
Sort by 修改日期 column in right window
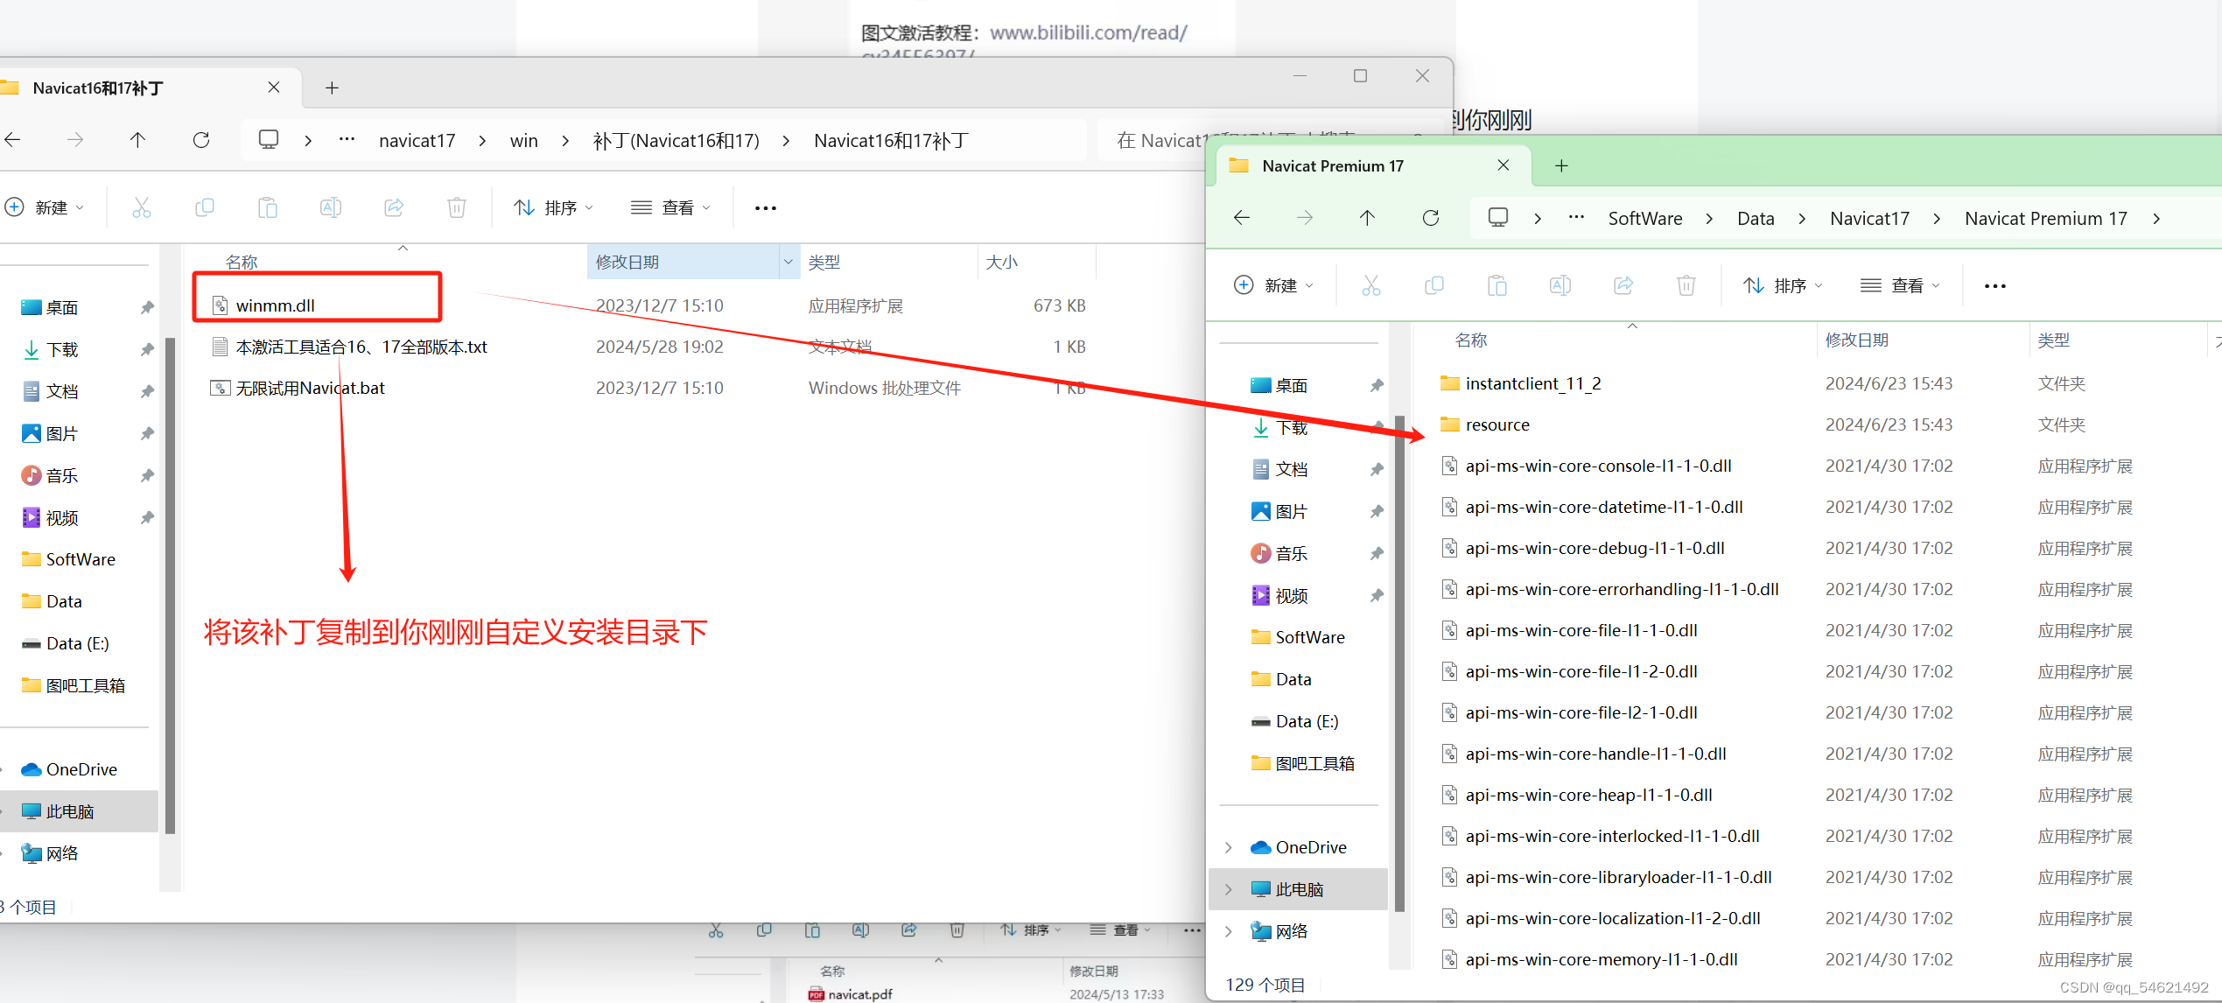pos(1857,340)
